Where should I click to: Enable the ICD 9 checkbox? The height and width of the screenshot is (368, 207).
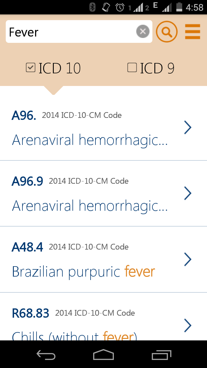(132, 67)
